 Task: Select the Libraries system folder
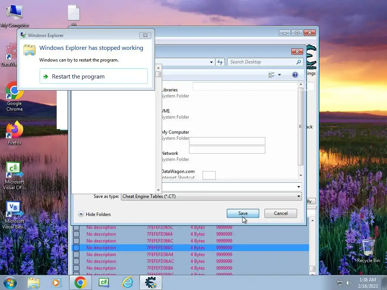[x=175, y=93]
